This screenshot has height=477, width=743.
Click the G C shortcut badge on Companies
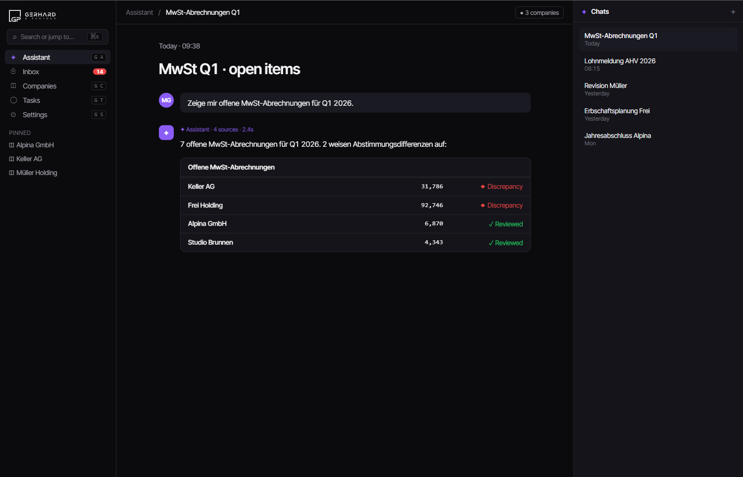pyautogui.click(x=99, y=86)
